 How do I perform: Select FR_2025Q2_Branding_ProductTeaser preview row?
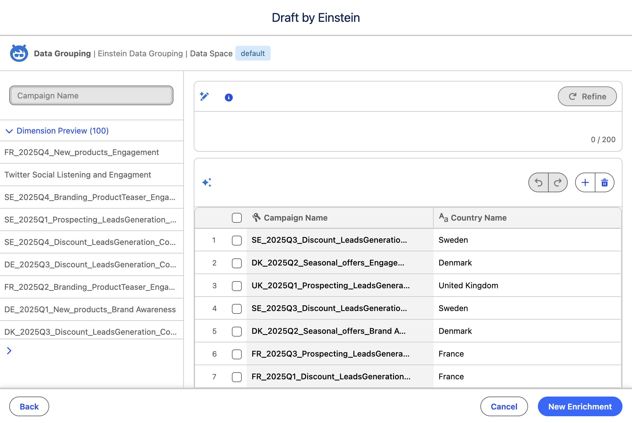(x=92, y=287)
